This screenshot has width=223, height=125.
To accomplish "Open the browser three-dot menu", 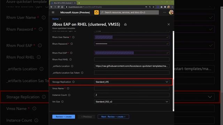I will [x=172, y=7].
